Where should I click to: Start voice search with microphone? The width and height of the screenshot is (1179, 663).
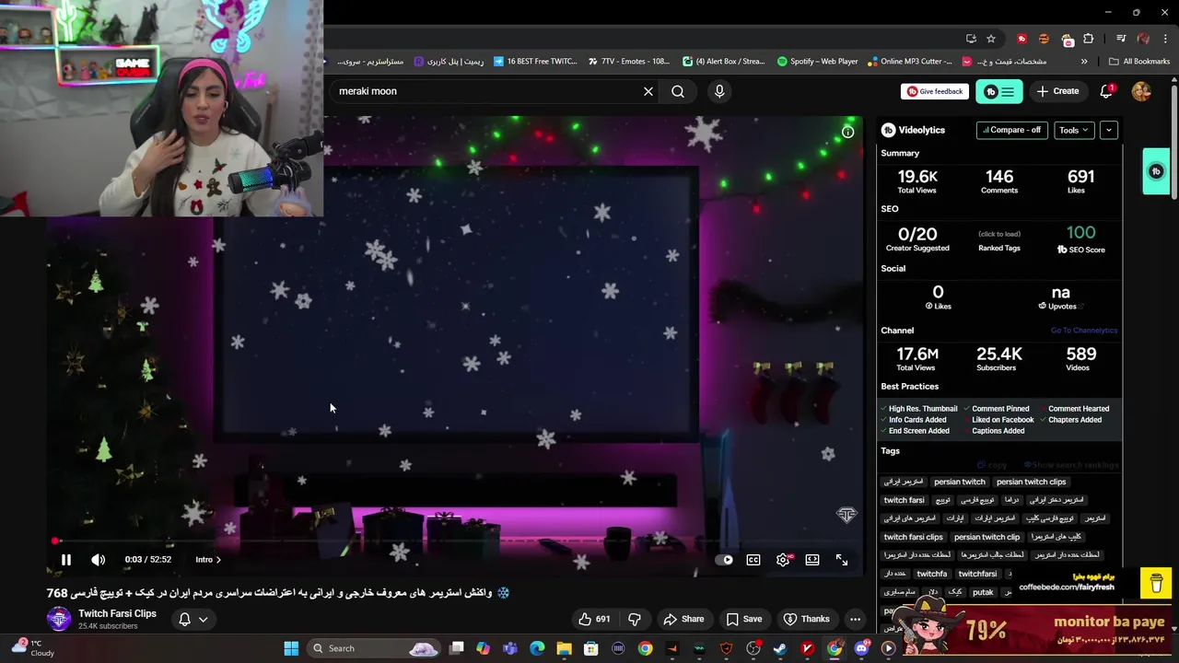point(719,91)
